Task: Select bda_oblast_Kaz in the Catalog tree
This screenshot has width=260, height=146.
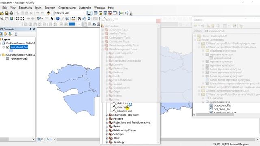Action: click(222, 105)
